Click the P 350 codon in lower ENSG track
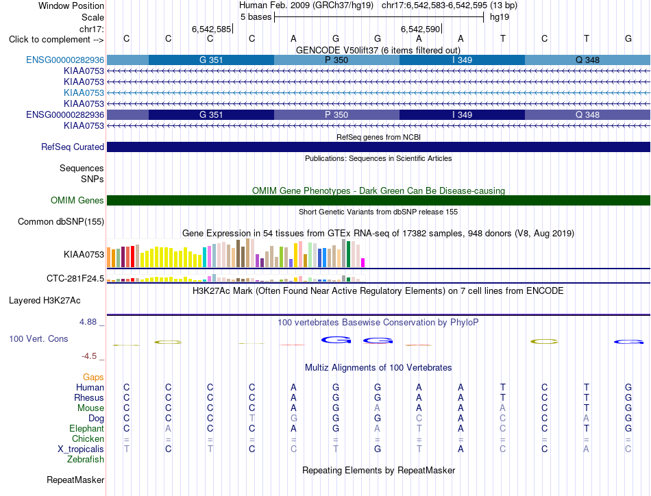The height and width of the screenshot is (496, 651). pyautogui.click(x=336, y=114)
